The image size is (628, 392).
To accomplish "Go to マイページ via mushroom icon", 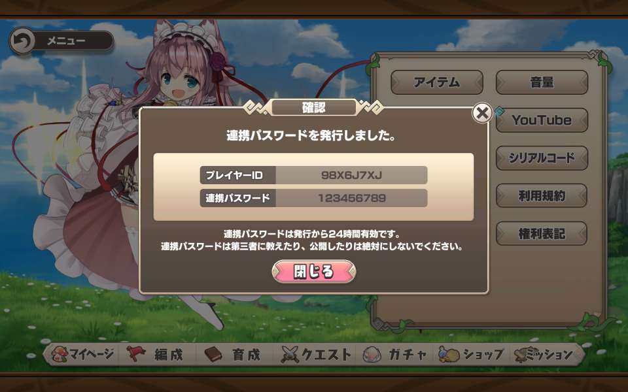I will pyautogui.click(x=83, y=354).
